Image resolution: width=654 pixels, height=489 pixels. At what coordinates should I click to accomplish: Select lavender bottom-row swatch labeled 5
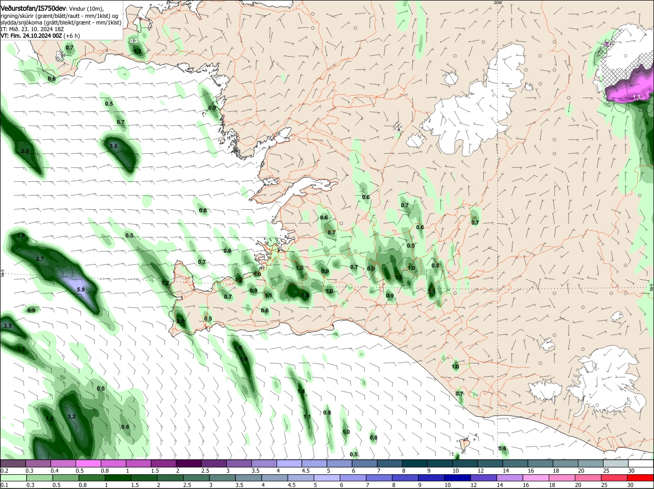tap(328, 478)
